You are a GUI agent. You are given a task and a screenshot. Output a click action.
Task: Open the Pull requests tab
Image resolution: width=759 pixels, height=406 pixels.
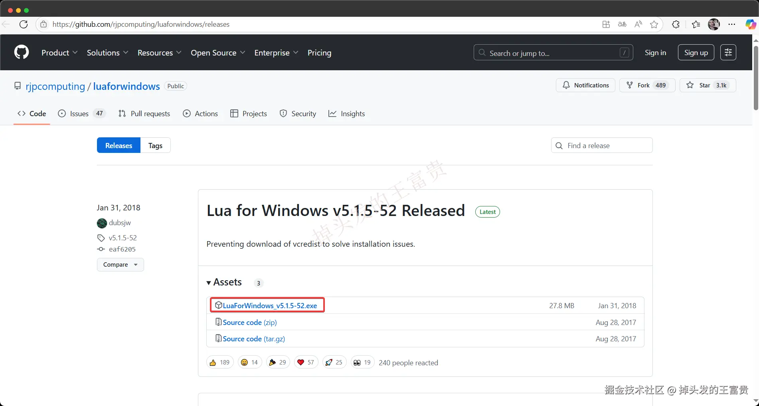pos(144,114)
